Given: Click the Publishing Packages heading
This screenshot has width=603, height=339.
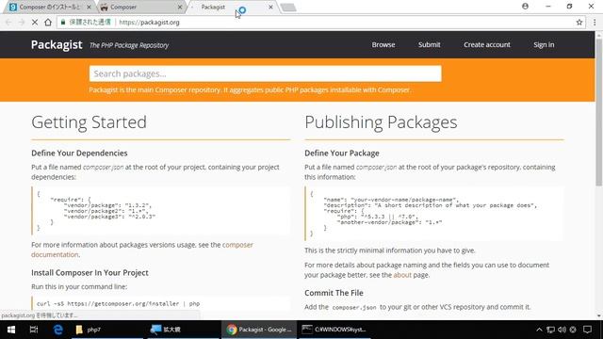Looking at the screenshot, I should click(x=381, y=122).
